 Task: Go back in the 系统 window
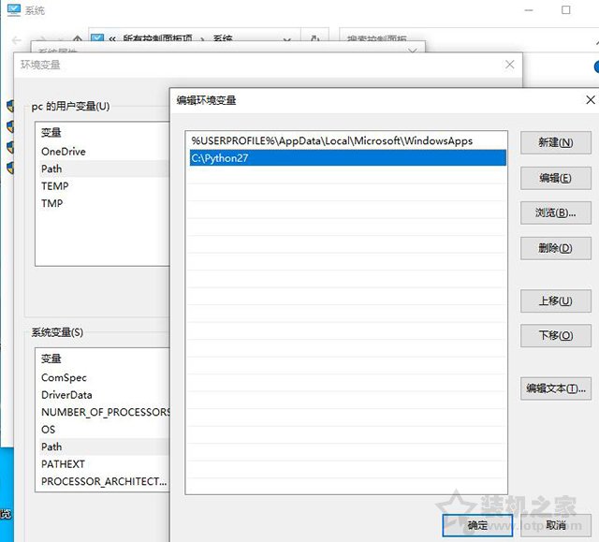point(16,39)
